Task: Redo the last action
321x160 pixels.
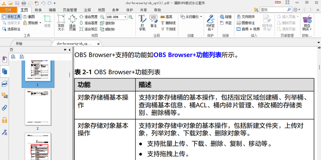Action: (x=49, y=3)
